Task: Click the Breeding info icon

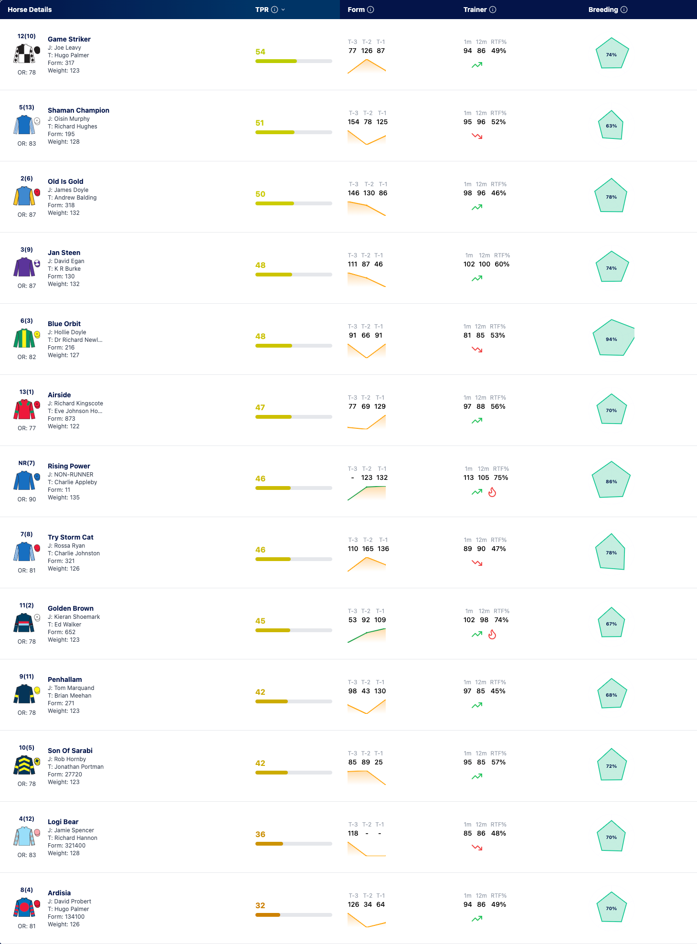Action: pyautogui.click(x=624, y=10)
